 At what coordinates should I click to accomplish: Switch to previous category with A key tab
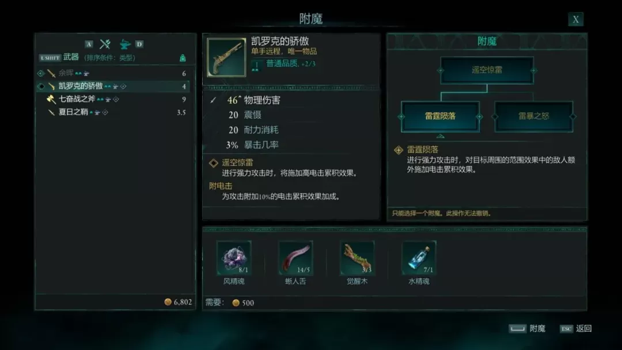[89, 44]
